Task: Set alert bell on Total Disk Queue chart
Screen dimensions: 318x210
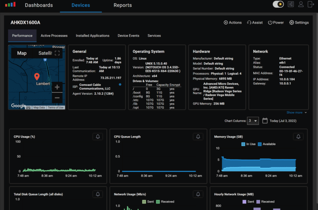Action: click(98, 194)
